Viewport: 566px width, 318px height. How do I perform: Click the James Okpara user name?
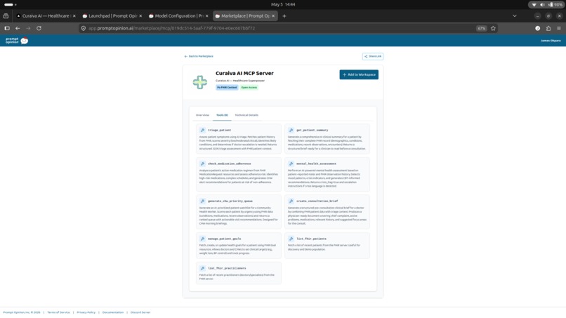click(x=551, y=41)
